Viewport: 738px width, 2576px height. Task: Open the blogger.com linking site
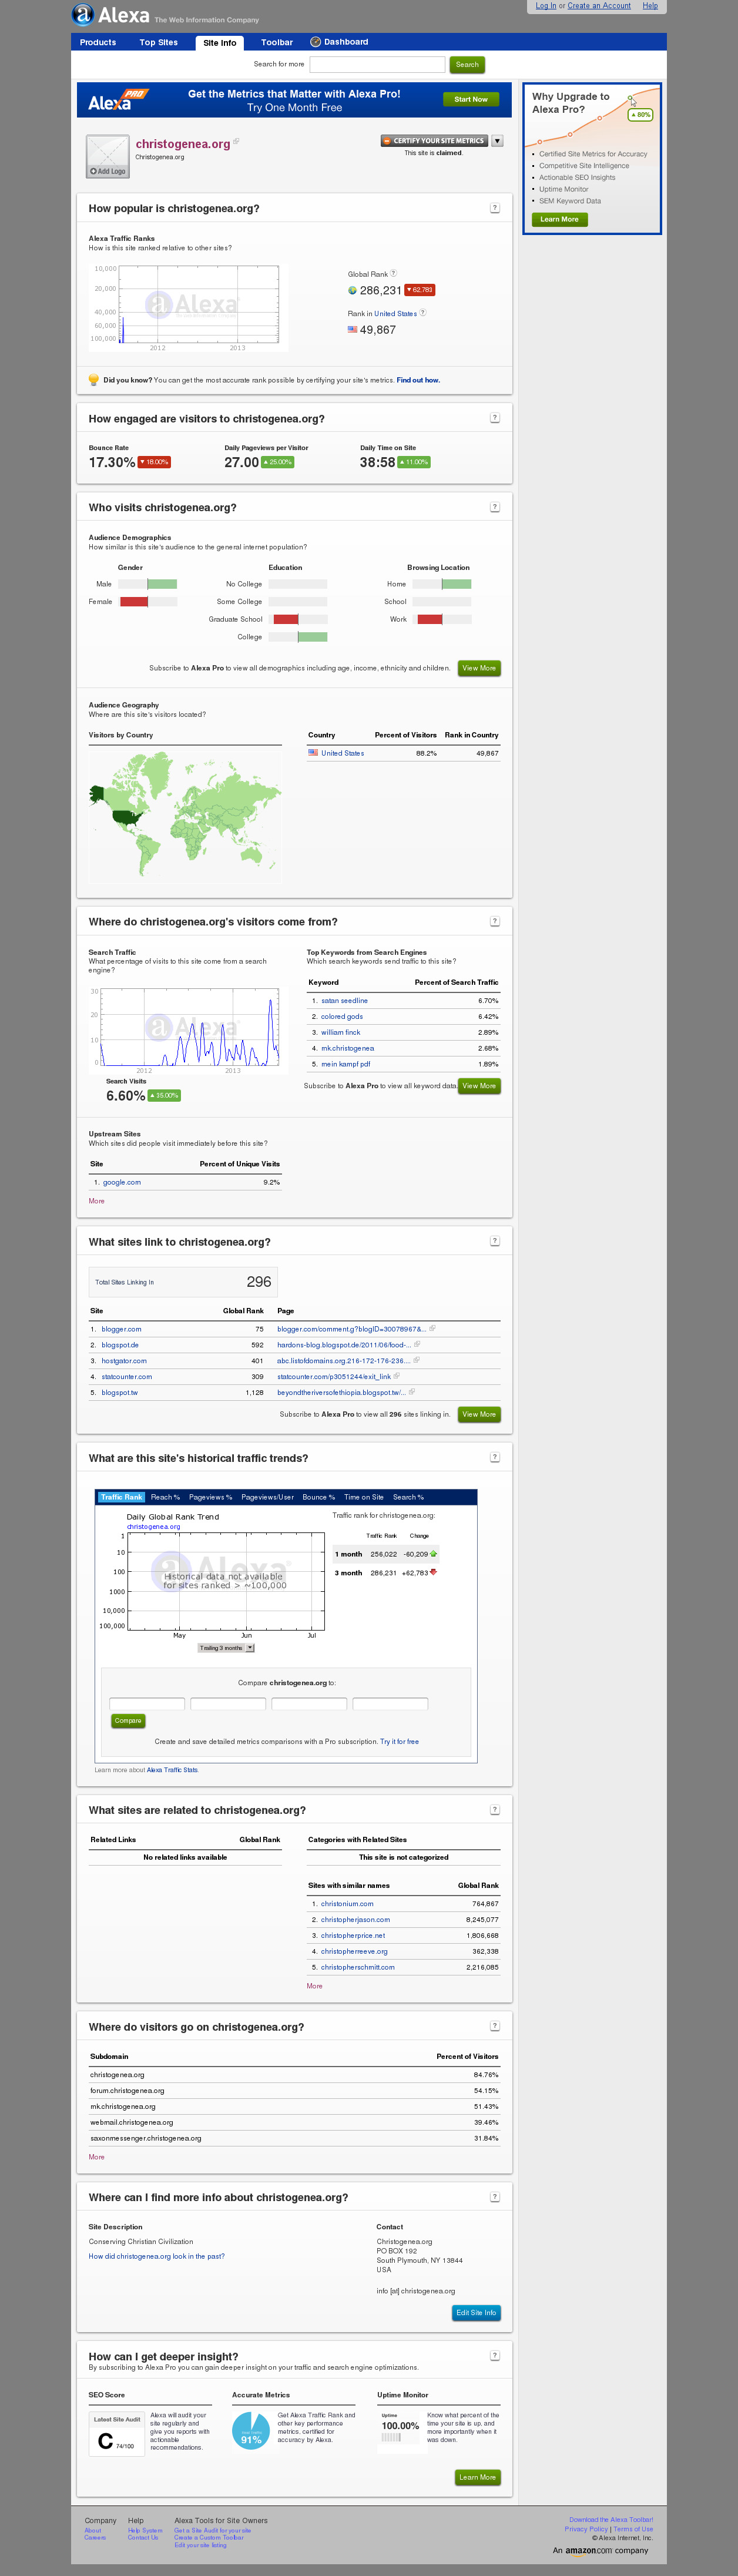[121, 1329]
